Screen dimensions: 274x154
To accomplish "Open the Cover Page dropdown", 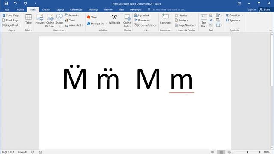I will tap(12, 15).
